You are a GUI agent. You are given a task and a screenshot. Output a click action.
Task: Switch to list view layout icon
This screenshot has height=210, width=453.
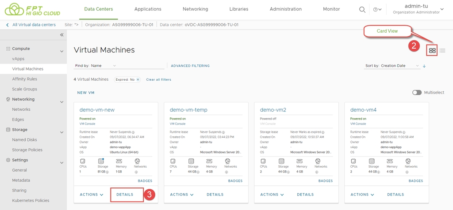pyautogui.click(x=442, y=50)
